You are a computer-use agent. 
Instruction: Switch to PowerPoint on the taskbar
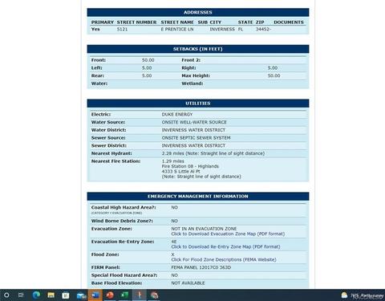110,295
